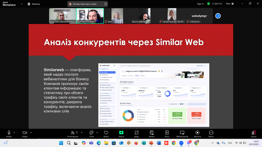The height and width of the screenshot is (147, 262).
Task: Open Zoom app icon on taskbar
Action: [x=181, y=143]
